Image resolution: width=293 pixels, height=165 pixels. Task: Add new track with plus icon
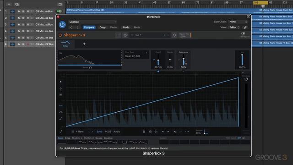tap(9, 4)
